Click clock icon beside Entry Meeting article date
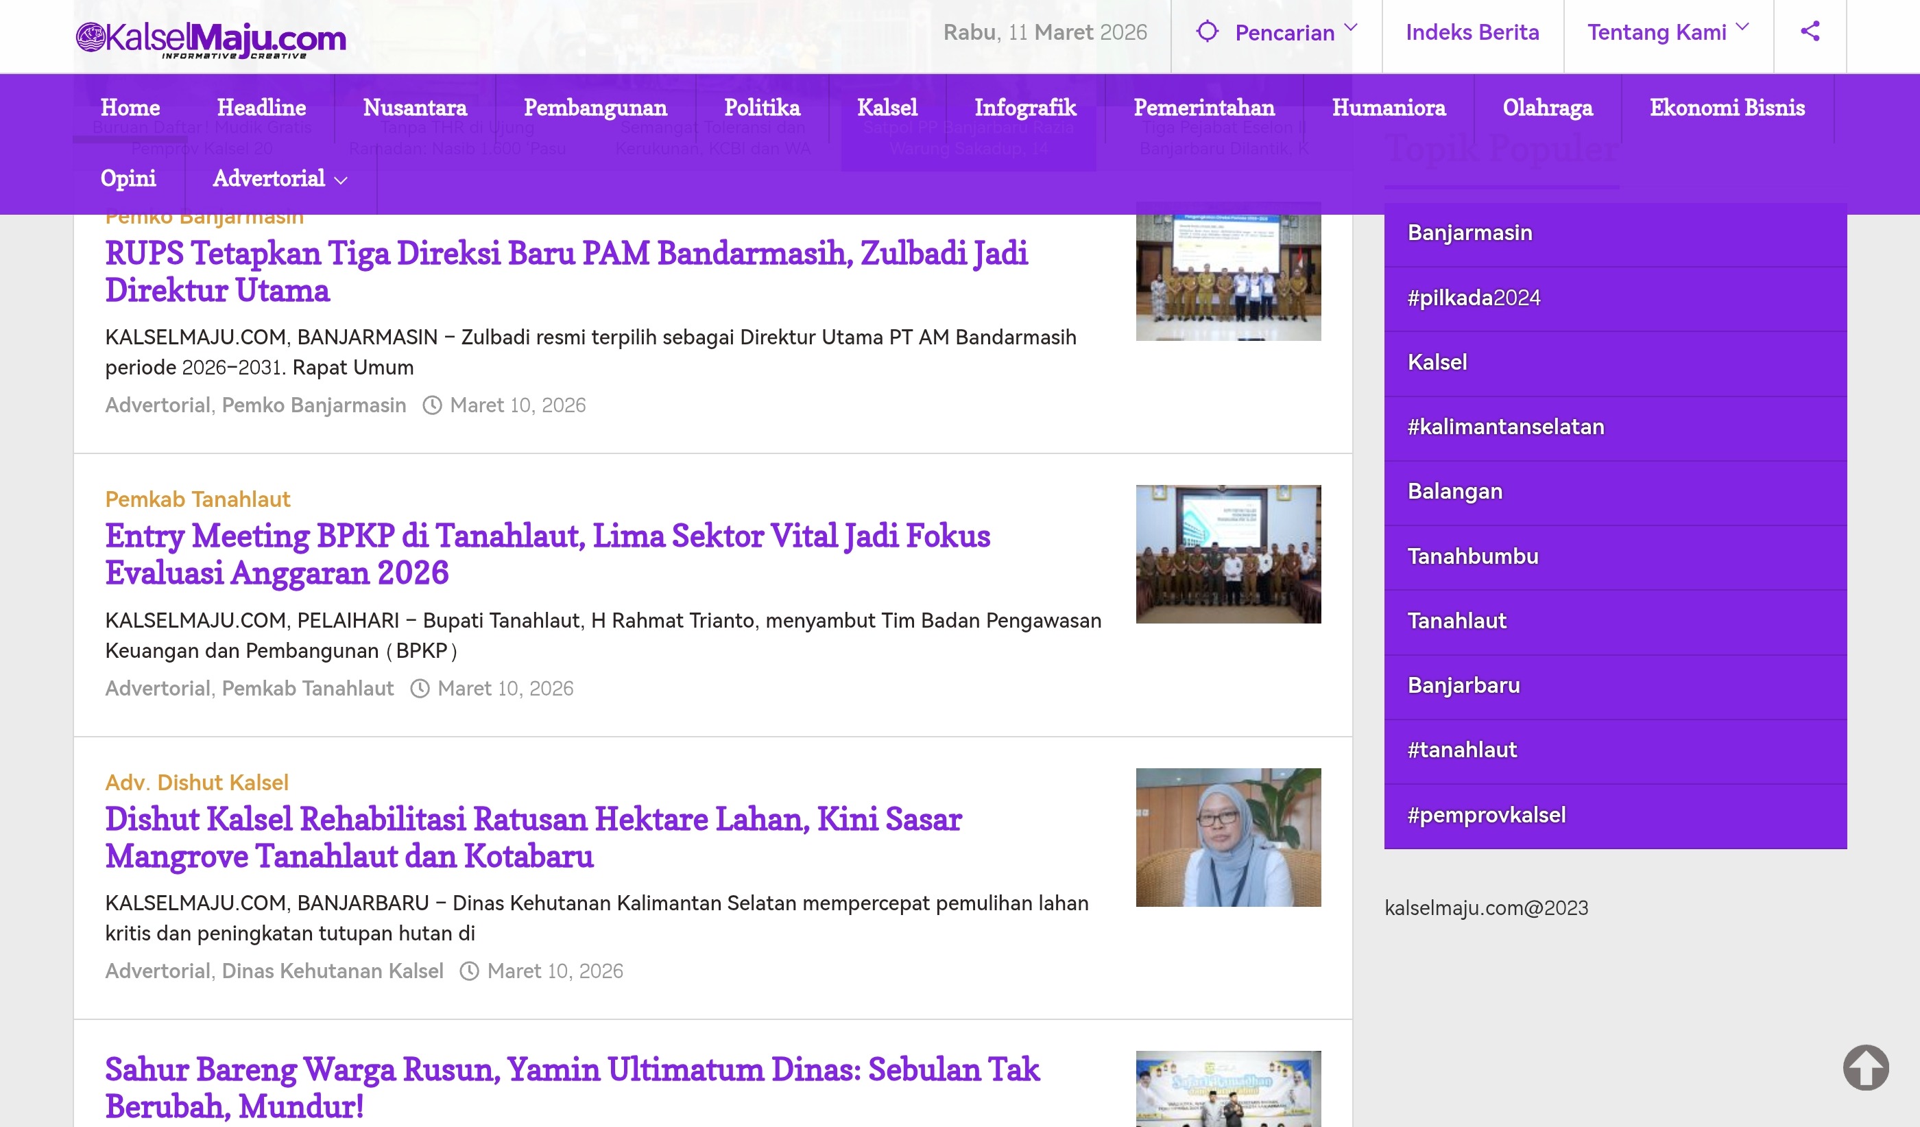 point(420,689)
